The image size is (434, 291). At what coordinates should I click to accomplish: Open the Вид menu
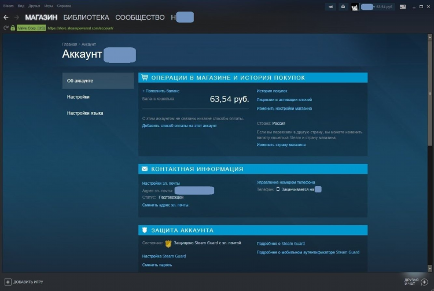(21, 6)
